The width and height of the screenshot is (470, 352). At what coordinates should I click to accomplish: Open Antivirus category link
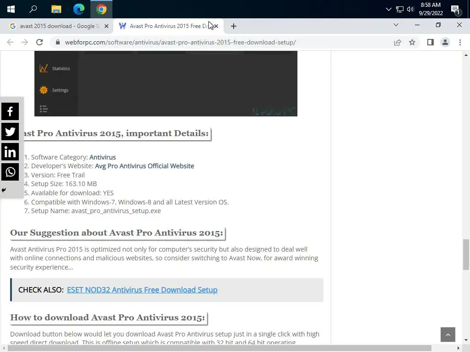[102, 157]
